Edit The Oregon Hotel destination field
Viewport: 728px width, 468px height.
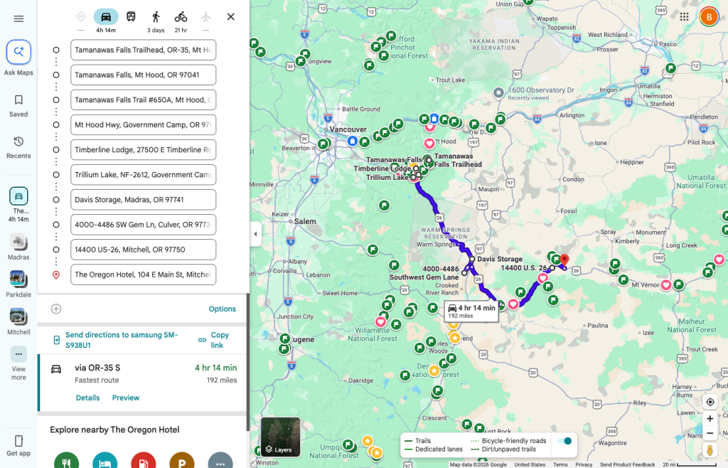coord(143,275)
